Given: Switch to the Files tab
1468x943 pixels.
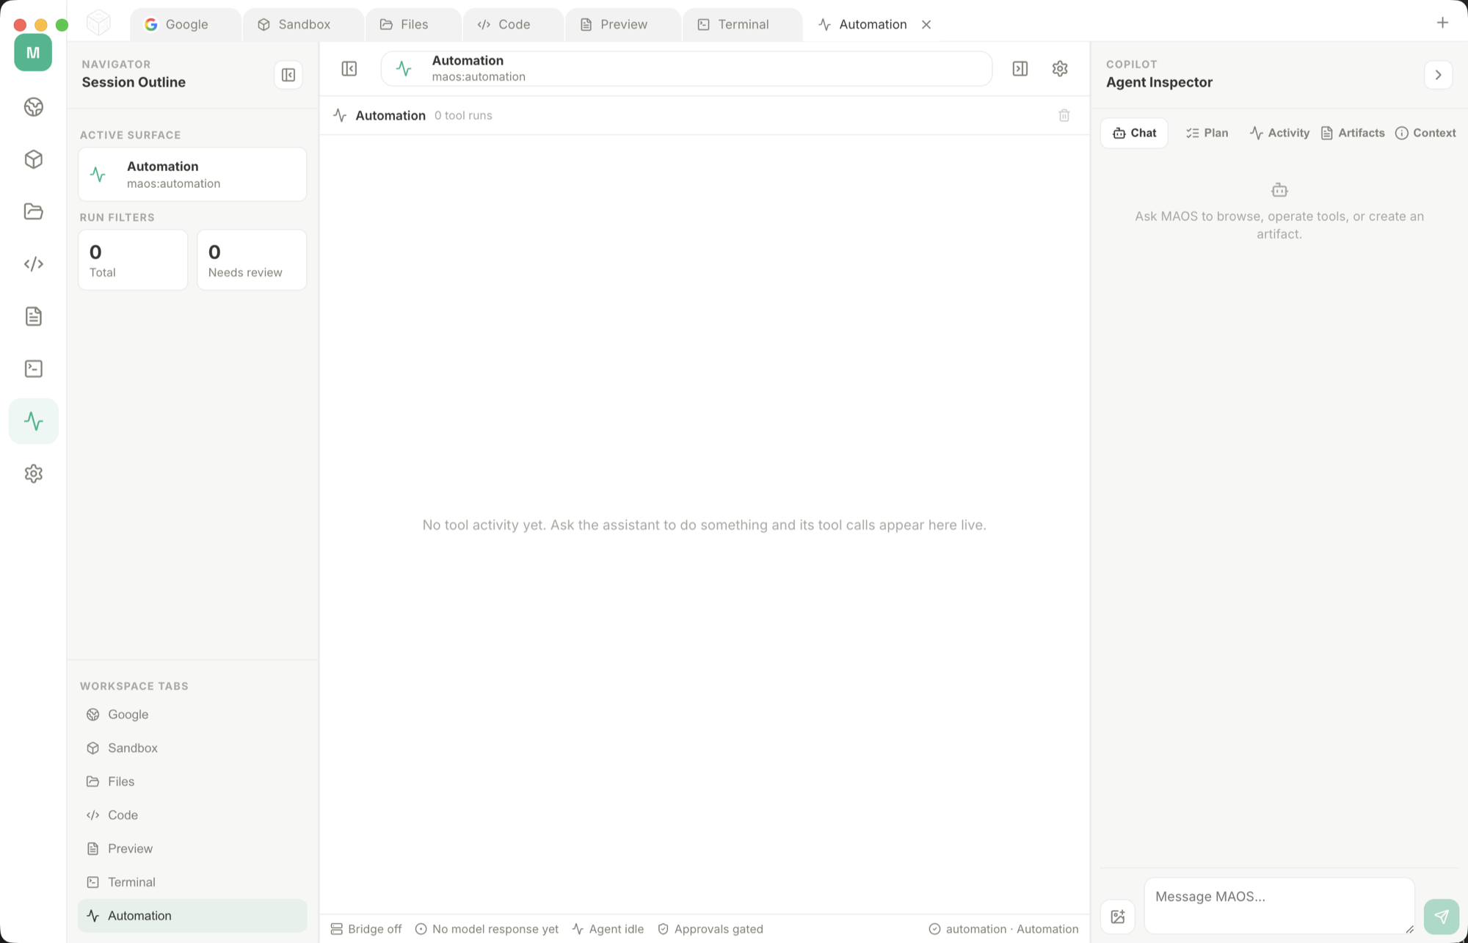Looking at the screenshot, I should tap(413, 24).
